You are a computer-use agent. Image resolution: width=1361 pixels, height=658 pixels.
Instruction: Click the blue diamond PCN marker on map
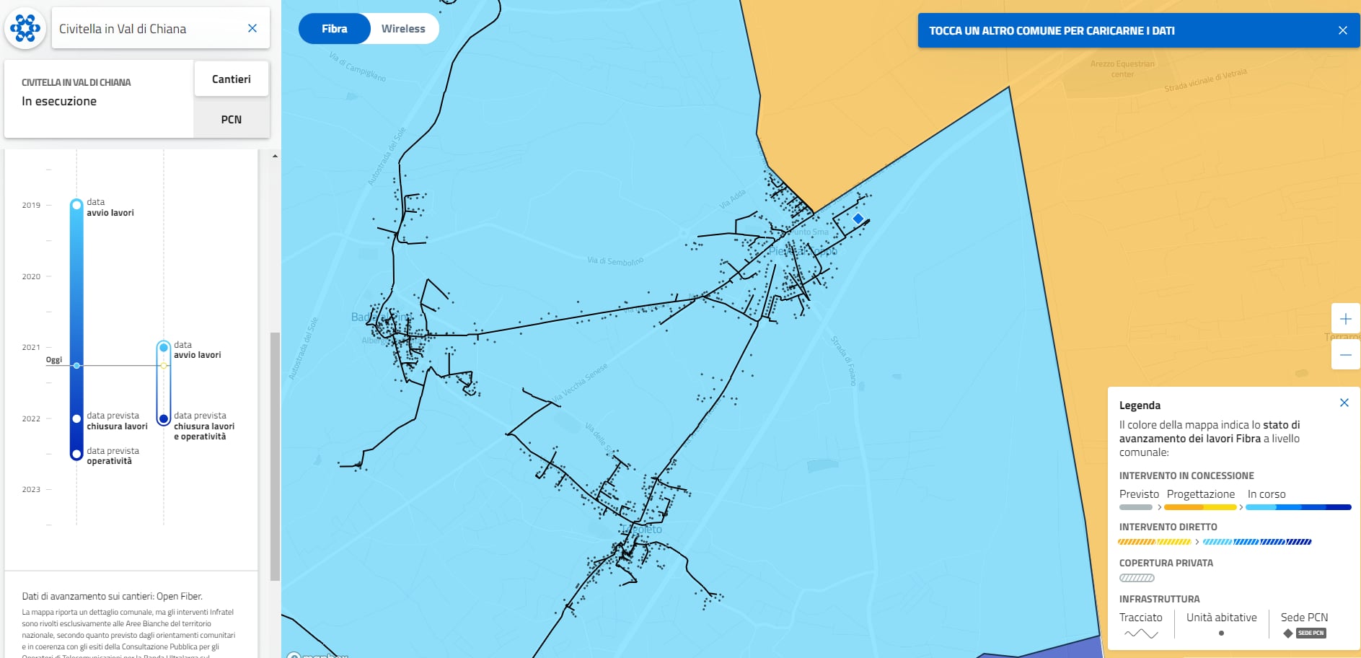[x=858, y=219]
